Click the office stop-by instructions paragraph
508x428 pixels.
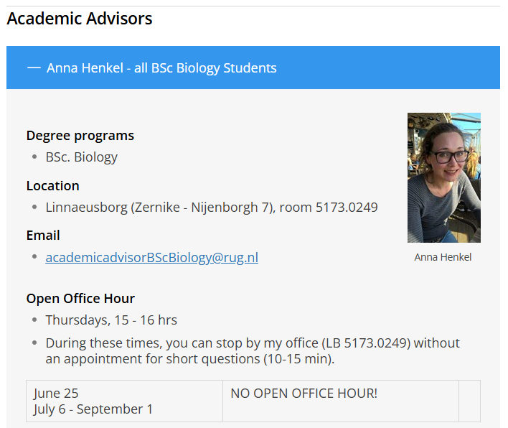click(x=253, y=351)
